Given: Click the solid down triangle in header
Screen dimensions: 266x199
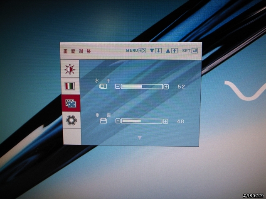Looking at the screenshot, I should pos(152,51).
